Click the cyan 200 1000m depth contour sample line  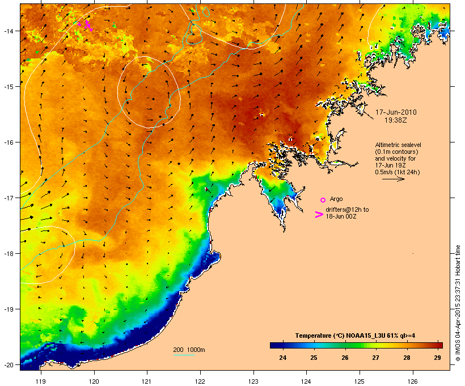pyautogui.click(x=184, y=355)
